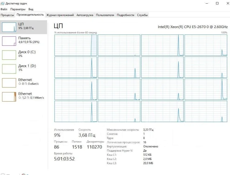Image resolution: width=230 pixels, height=175 pixels.
Task: Click the threads count 1518
Action: click(77, 147)
